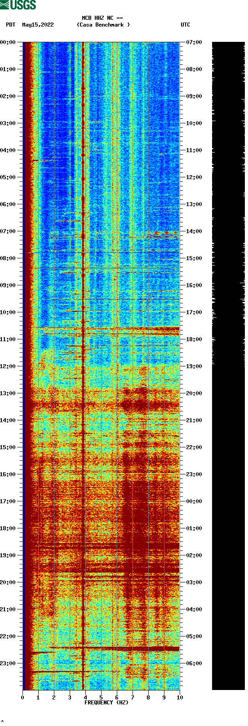This screenshot has width=248, height=726.
Task: Click the '23:00' PDT time label
Action: click(x=8, y=663)
